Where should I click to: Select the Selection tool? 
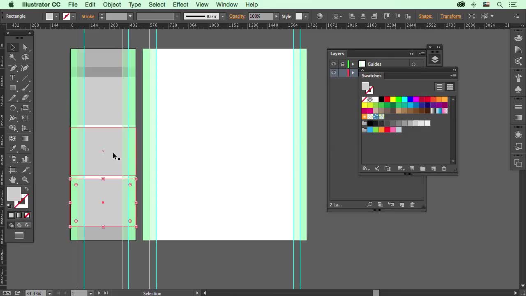point(13,48)
